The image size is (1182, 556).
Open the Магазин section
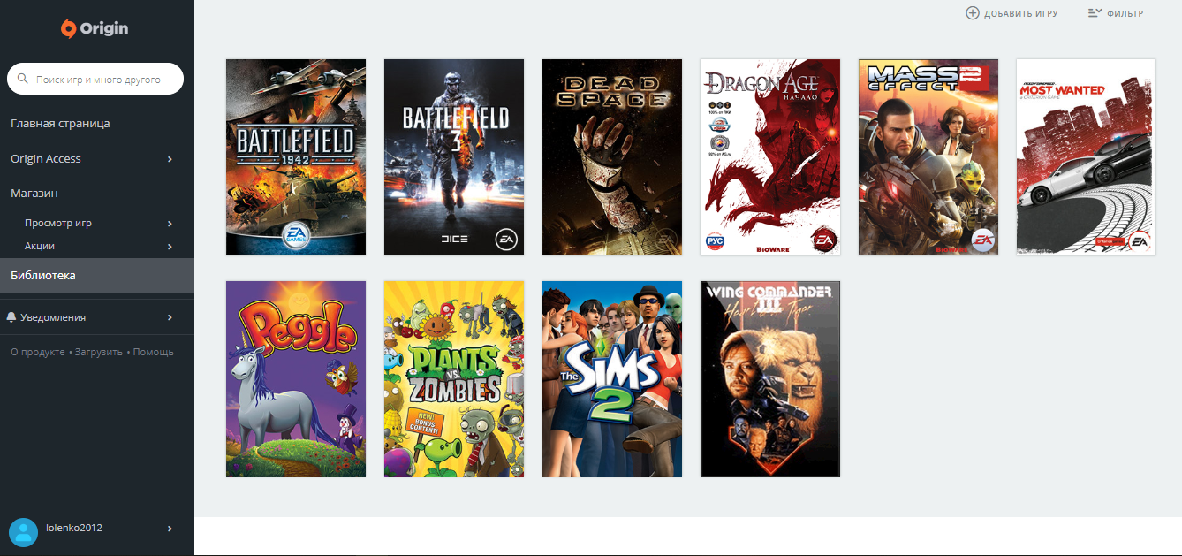click(x=34, y=193)
